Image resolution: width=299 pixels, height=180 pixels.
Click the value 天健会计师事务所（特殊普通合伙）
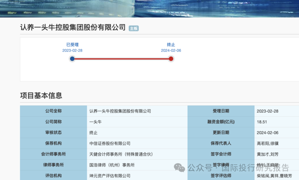point(121,154)
